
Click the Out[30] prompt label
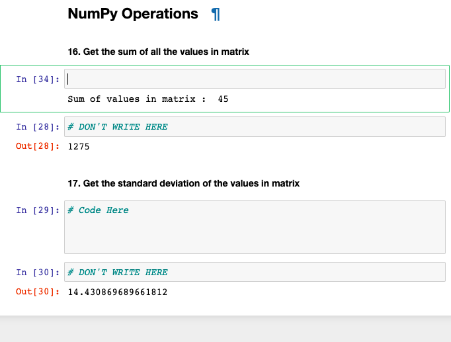click(x=38, y=292)
